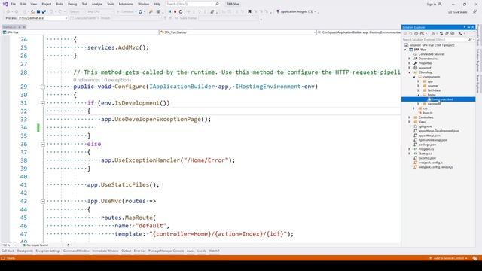Click the notifications icon in status bar
Image resolution: width=482 pixels, height=271 pixels.
pyautogui.click(x=475, y=258)
